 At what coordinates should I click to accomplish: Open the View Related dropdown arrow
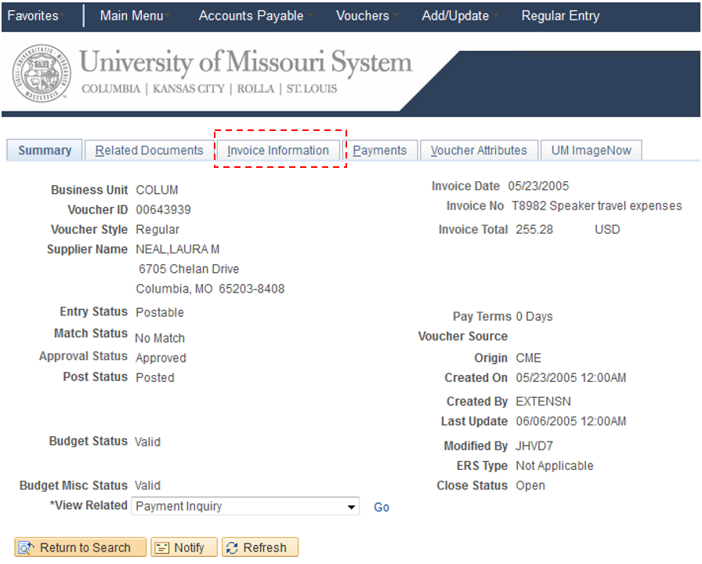pyautogui.click(x=352, y=507)
